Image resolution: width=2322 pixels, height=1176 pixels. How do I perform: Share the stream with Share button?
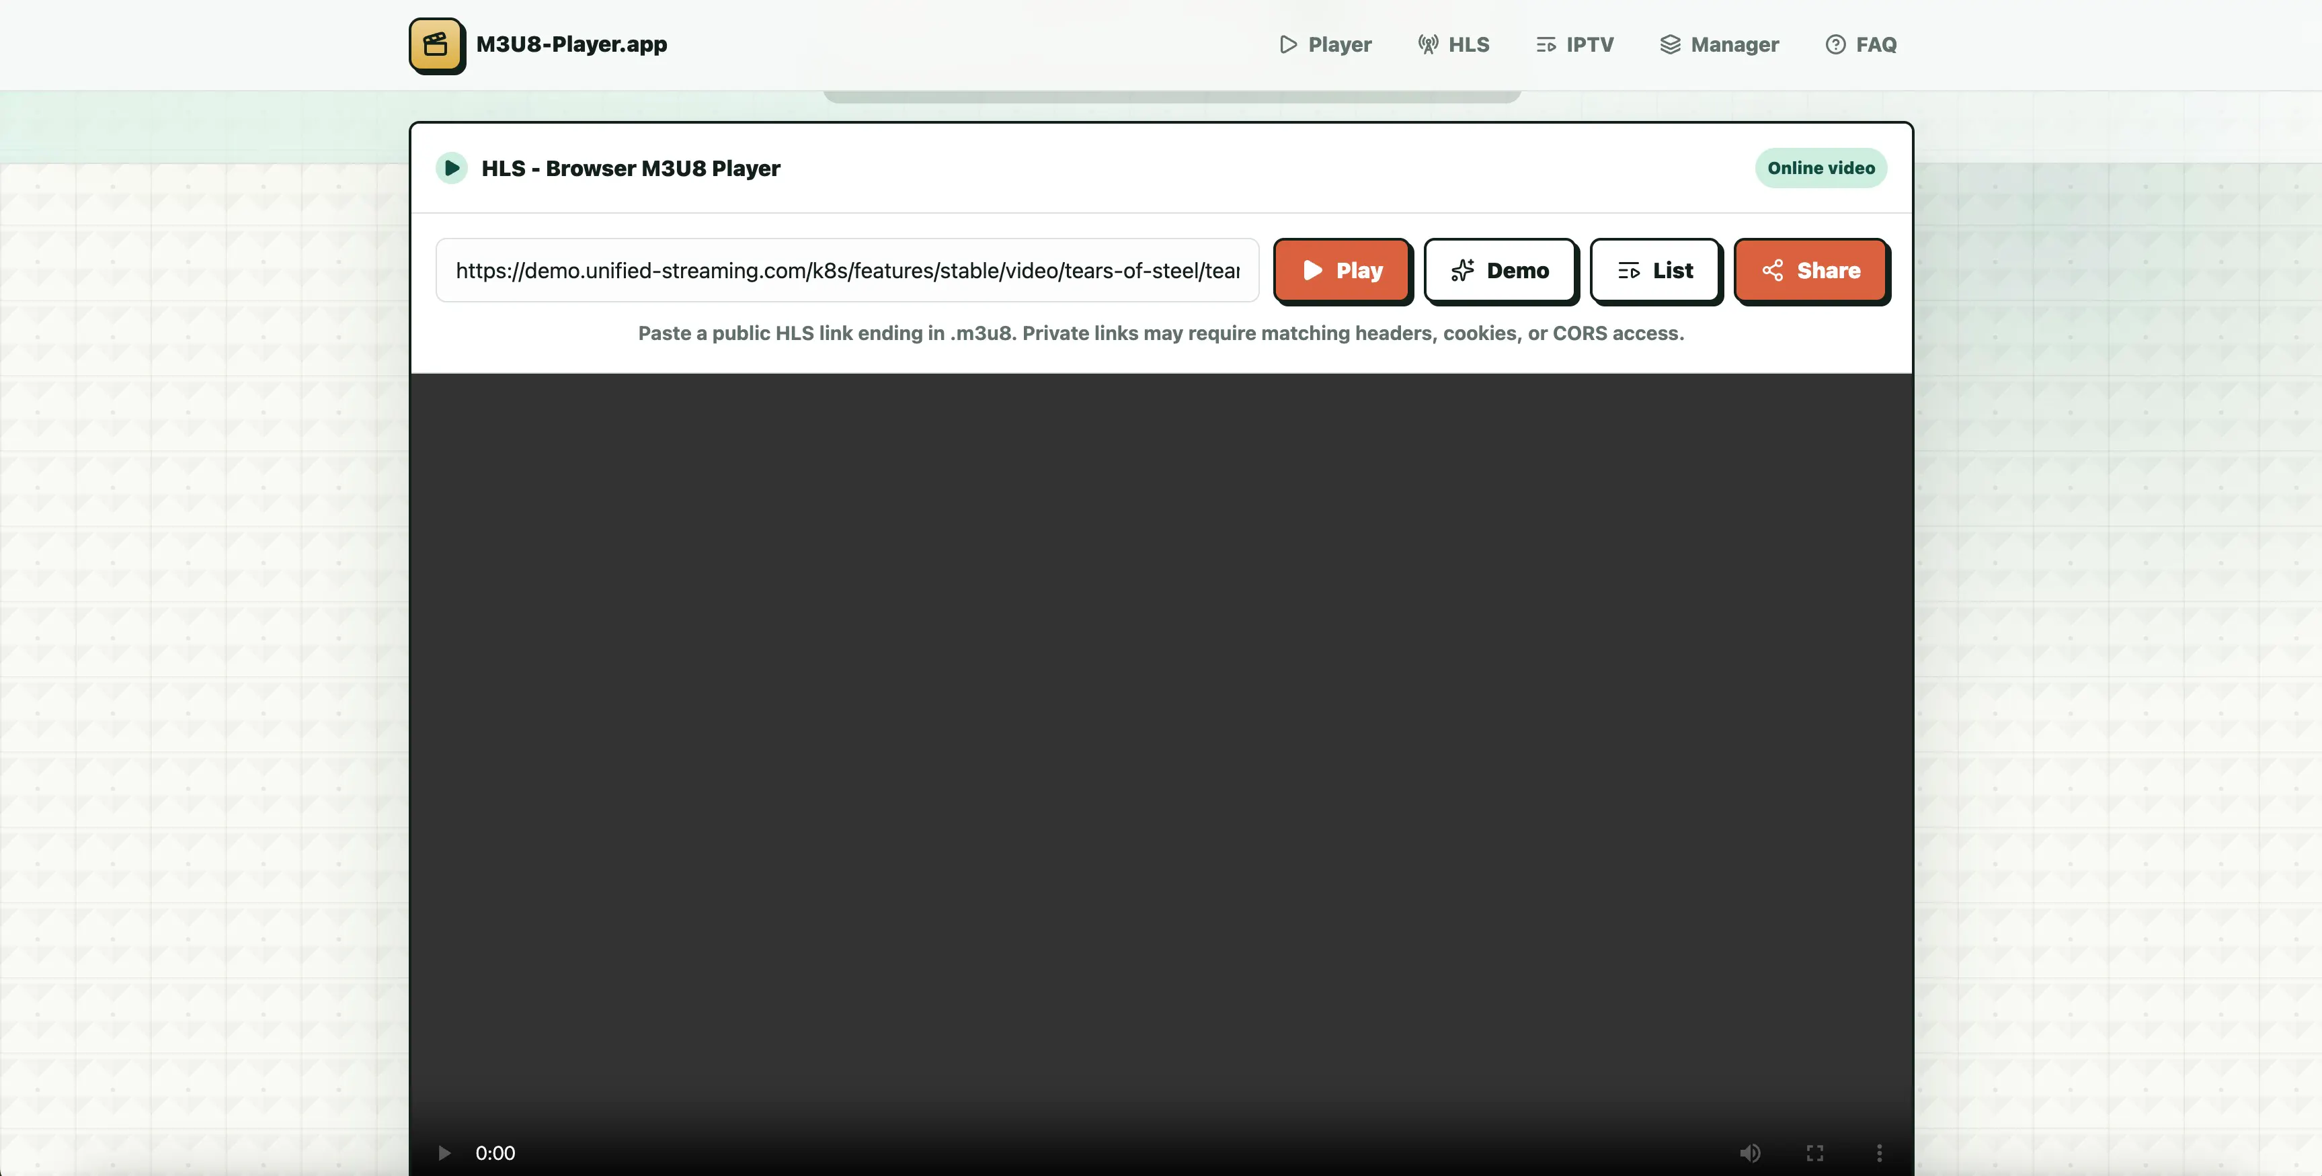click(1811, 270)
